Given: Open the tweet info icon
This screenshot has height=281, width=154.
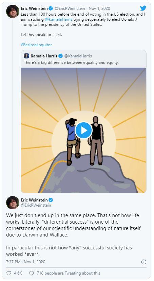Looking at the screenshot, I should 143,262.
